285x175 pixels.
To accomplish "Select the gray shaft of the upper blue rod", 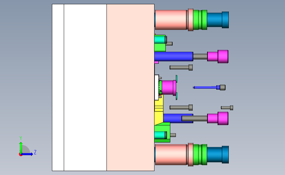I will pos(200,56).
